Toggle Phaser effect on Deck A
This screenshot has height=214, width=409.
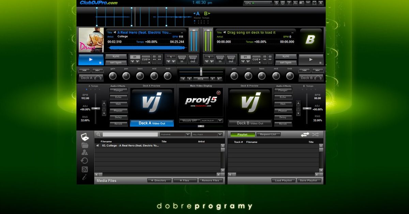click(x=119, y=111)
